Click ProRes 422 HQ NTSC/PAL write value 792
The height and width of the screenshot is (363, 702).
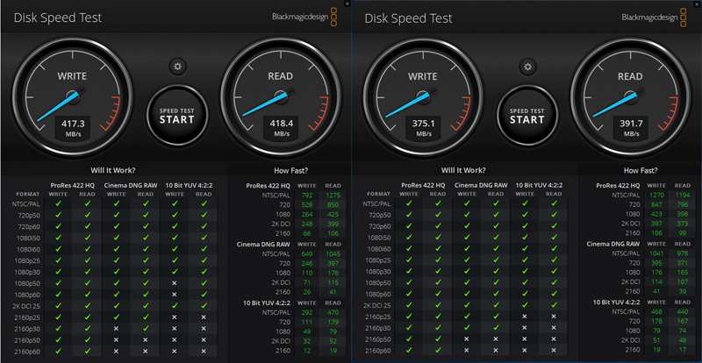tap(304, 195)
